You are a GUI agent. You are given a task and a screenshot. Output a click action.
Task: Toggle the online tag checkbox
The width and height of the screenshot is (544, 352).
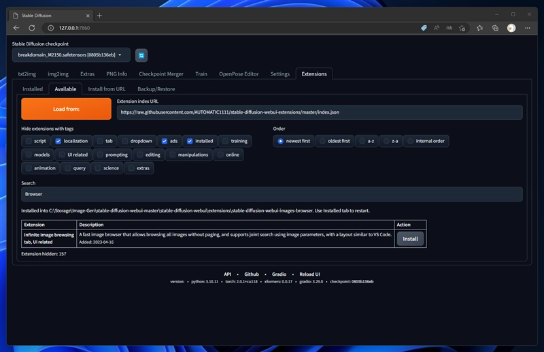pos(220,155)
